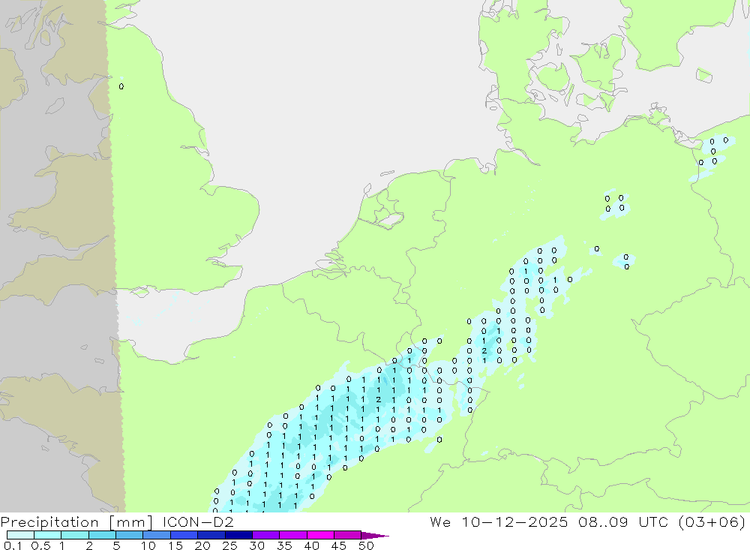Click the '15' legend scale label
This screenshot has height=550, width=750.
tap(176, 545)
